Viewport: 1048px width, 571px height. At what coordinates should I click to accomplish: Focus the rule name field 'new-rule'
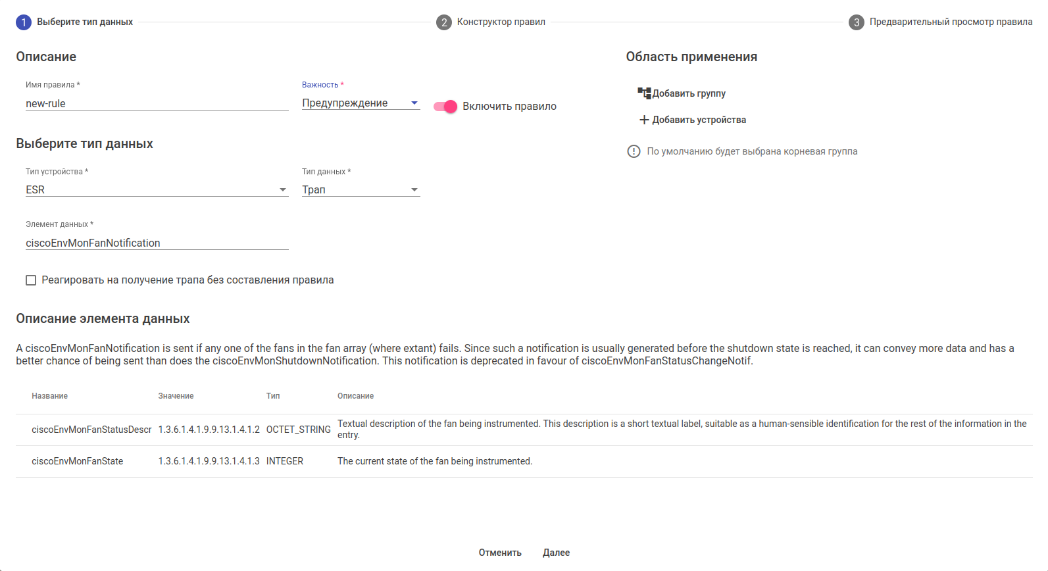point(157,104)
